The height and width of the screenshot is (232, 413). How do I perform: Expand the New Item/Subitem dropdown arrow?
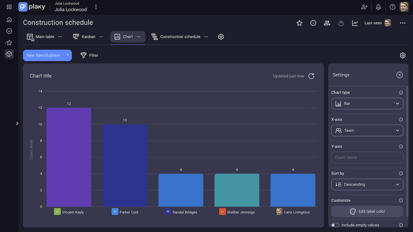[x=68, y=55]
